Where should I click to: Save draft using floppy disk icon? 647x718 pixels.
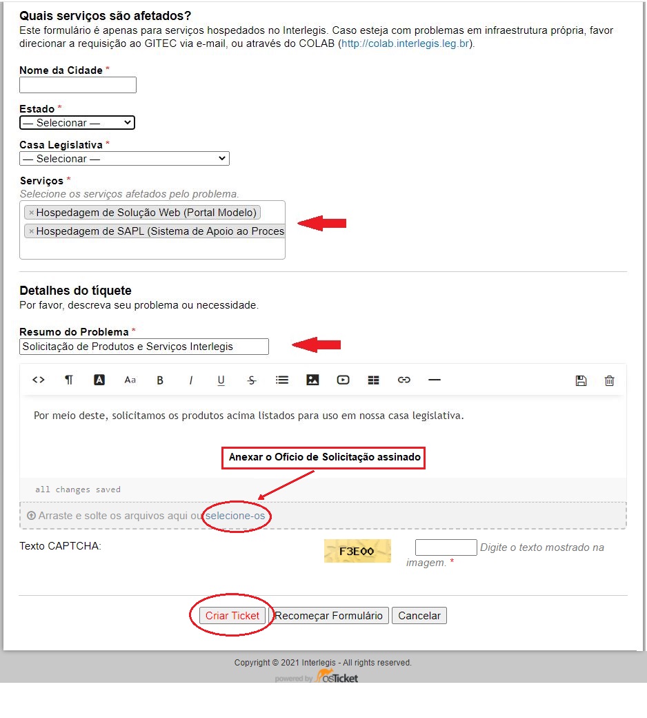[x=581, y=380]
